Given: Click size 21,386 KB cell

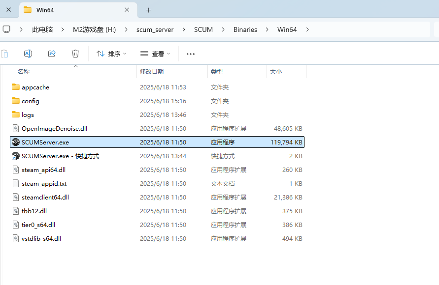Looking at the screenshot, I should 288,198.
